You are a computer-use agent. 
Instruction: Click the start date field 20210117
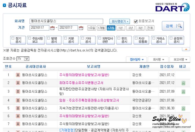point(39,28)
